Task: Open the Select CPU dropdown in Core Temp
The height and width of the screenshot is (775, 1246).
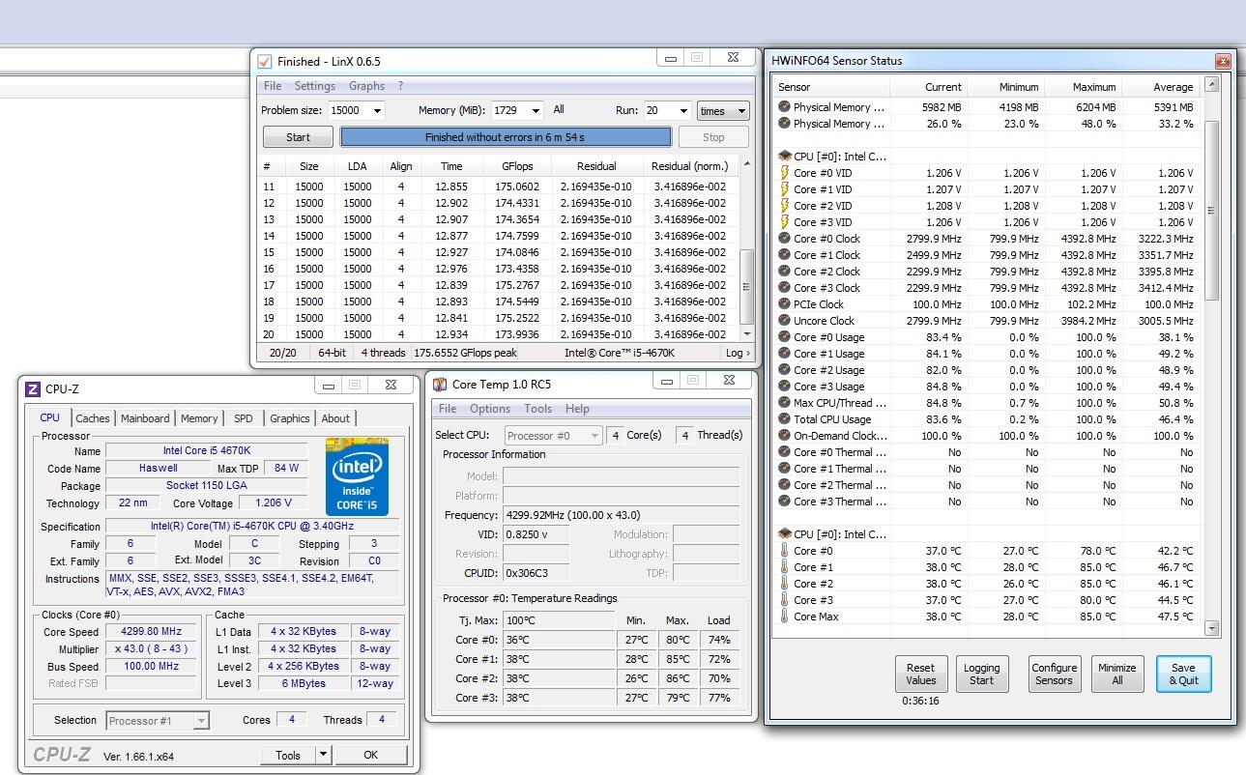Action: [x=553, y=436]
